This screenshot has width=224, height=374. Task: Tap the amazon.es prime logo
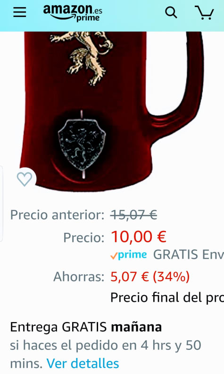click(x=73, y=13)
